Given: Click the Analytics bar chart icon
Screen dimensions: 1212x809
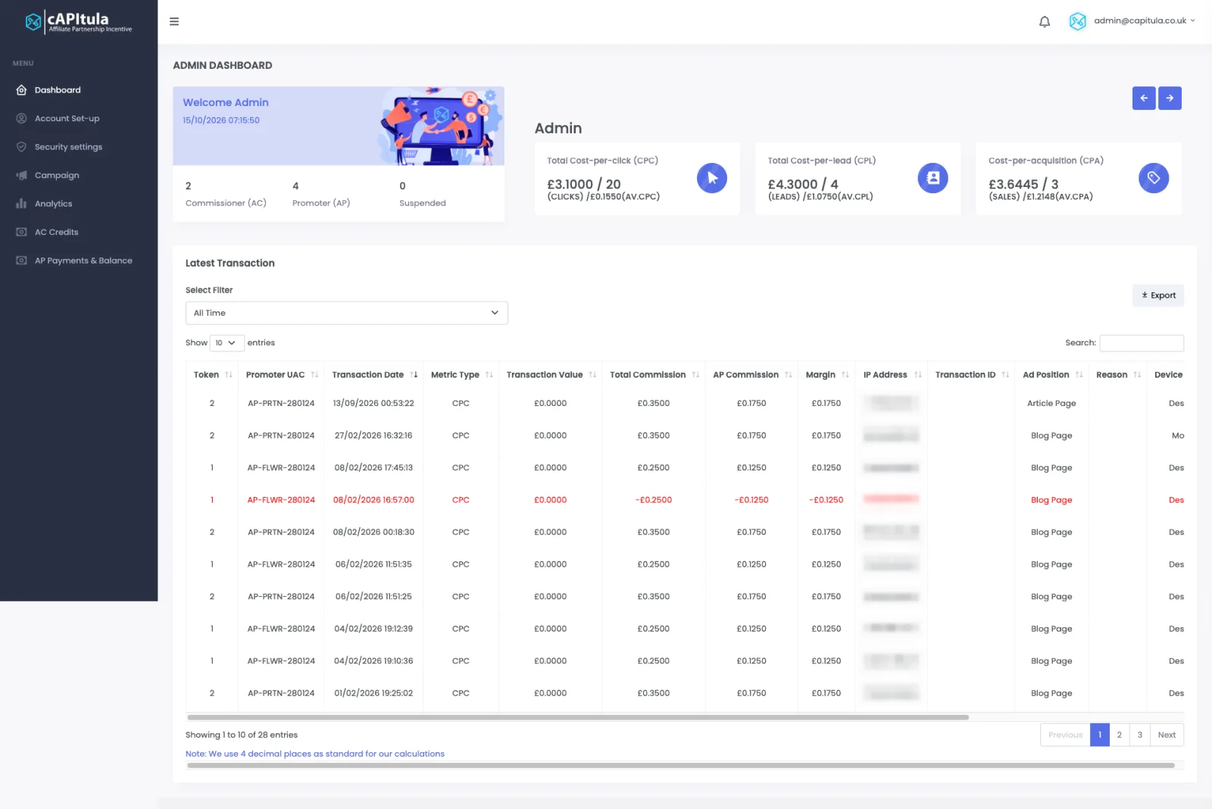Looking at the screenshot, I should point(21,204).
